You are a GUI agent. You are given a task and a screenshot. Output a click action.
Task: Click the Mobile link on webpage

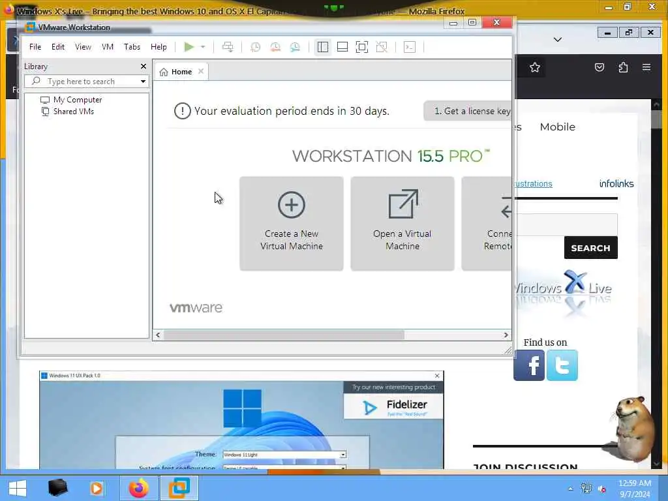[x=557, y=127]
